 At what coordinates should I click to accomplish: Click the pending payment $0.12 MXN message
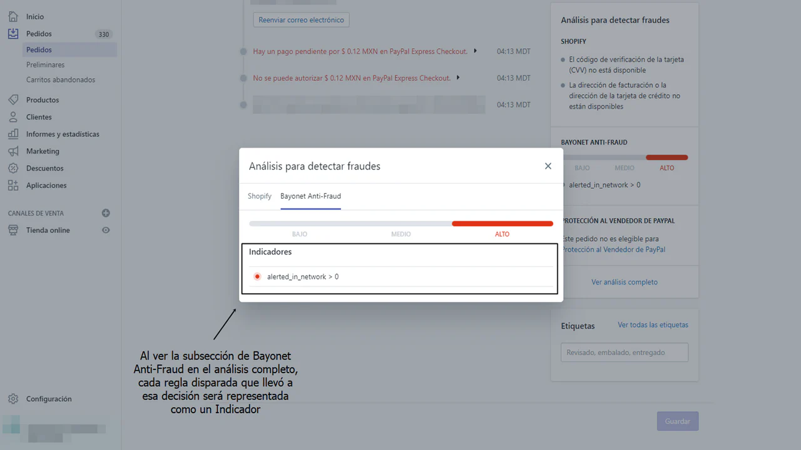coord(360,51)
